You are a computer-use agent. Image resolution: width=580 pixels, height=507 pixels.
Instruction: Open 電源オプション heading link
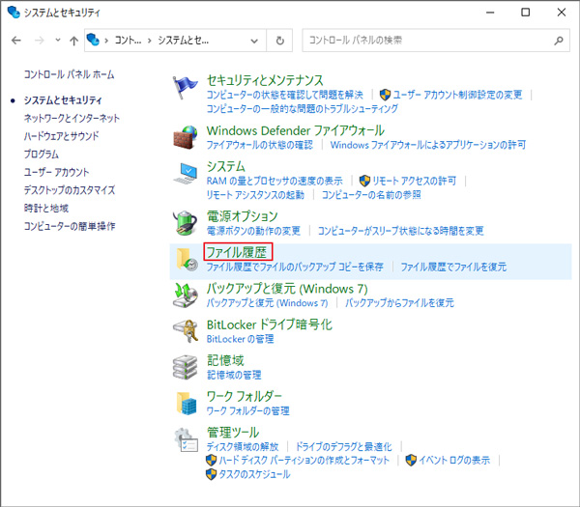coord(243,216)
